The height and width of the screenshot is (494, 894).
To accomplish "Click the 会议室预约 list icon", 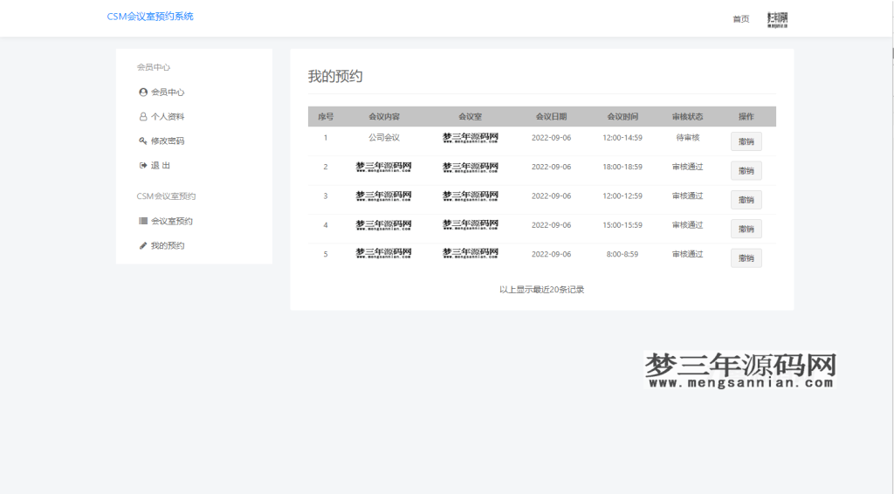I will [x=143, y=221].
